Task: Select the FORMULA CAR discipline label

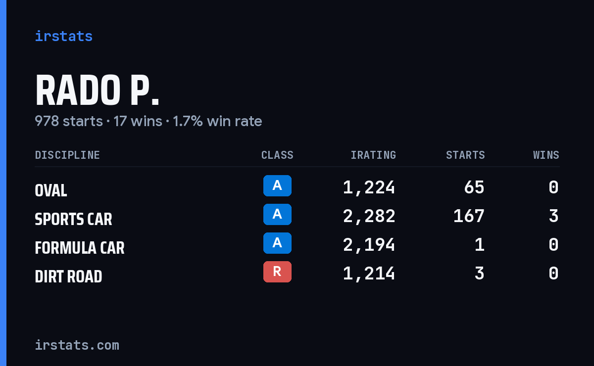Action: coord(80,248)
